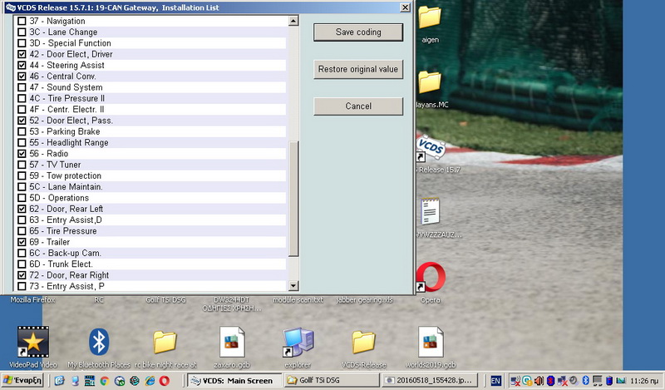Click Restore original value button
The width and height of the screenshot is (665, 390).
[x=358, y=69]
